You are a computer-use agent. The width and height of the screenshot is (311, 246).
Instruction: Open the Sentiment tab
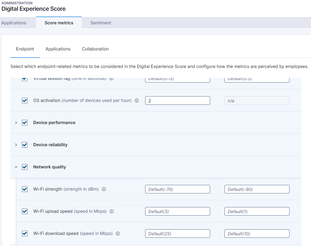[100, 23]
